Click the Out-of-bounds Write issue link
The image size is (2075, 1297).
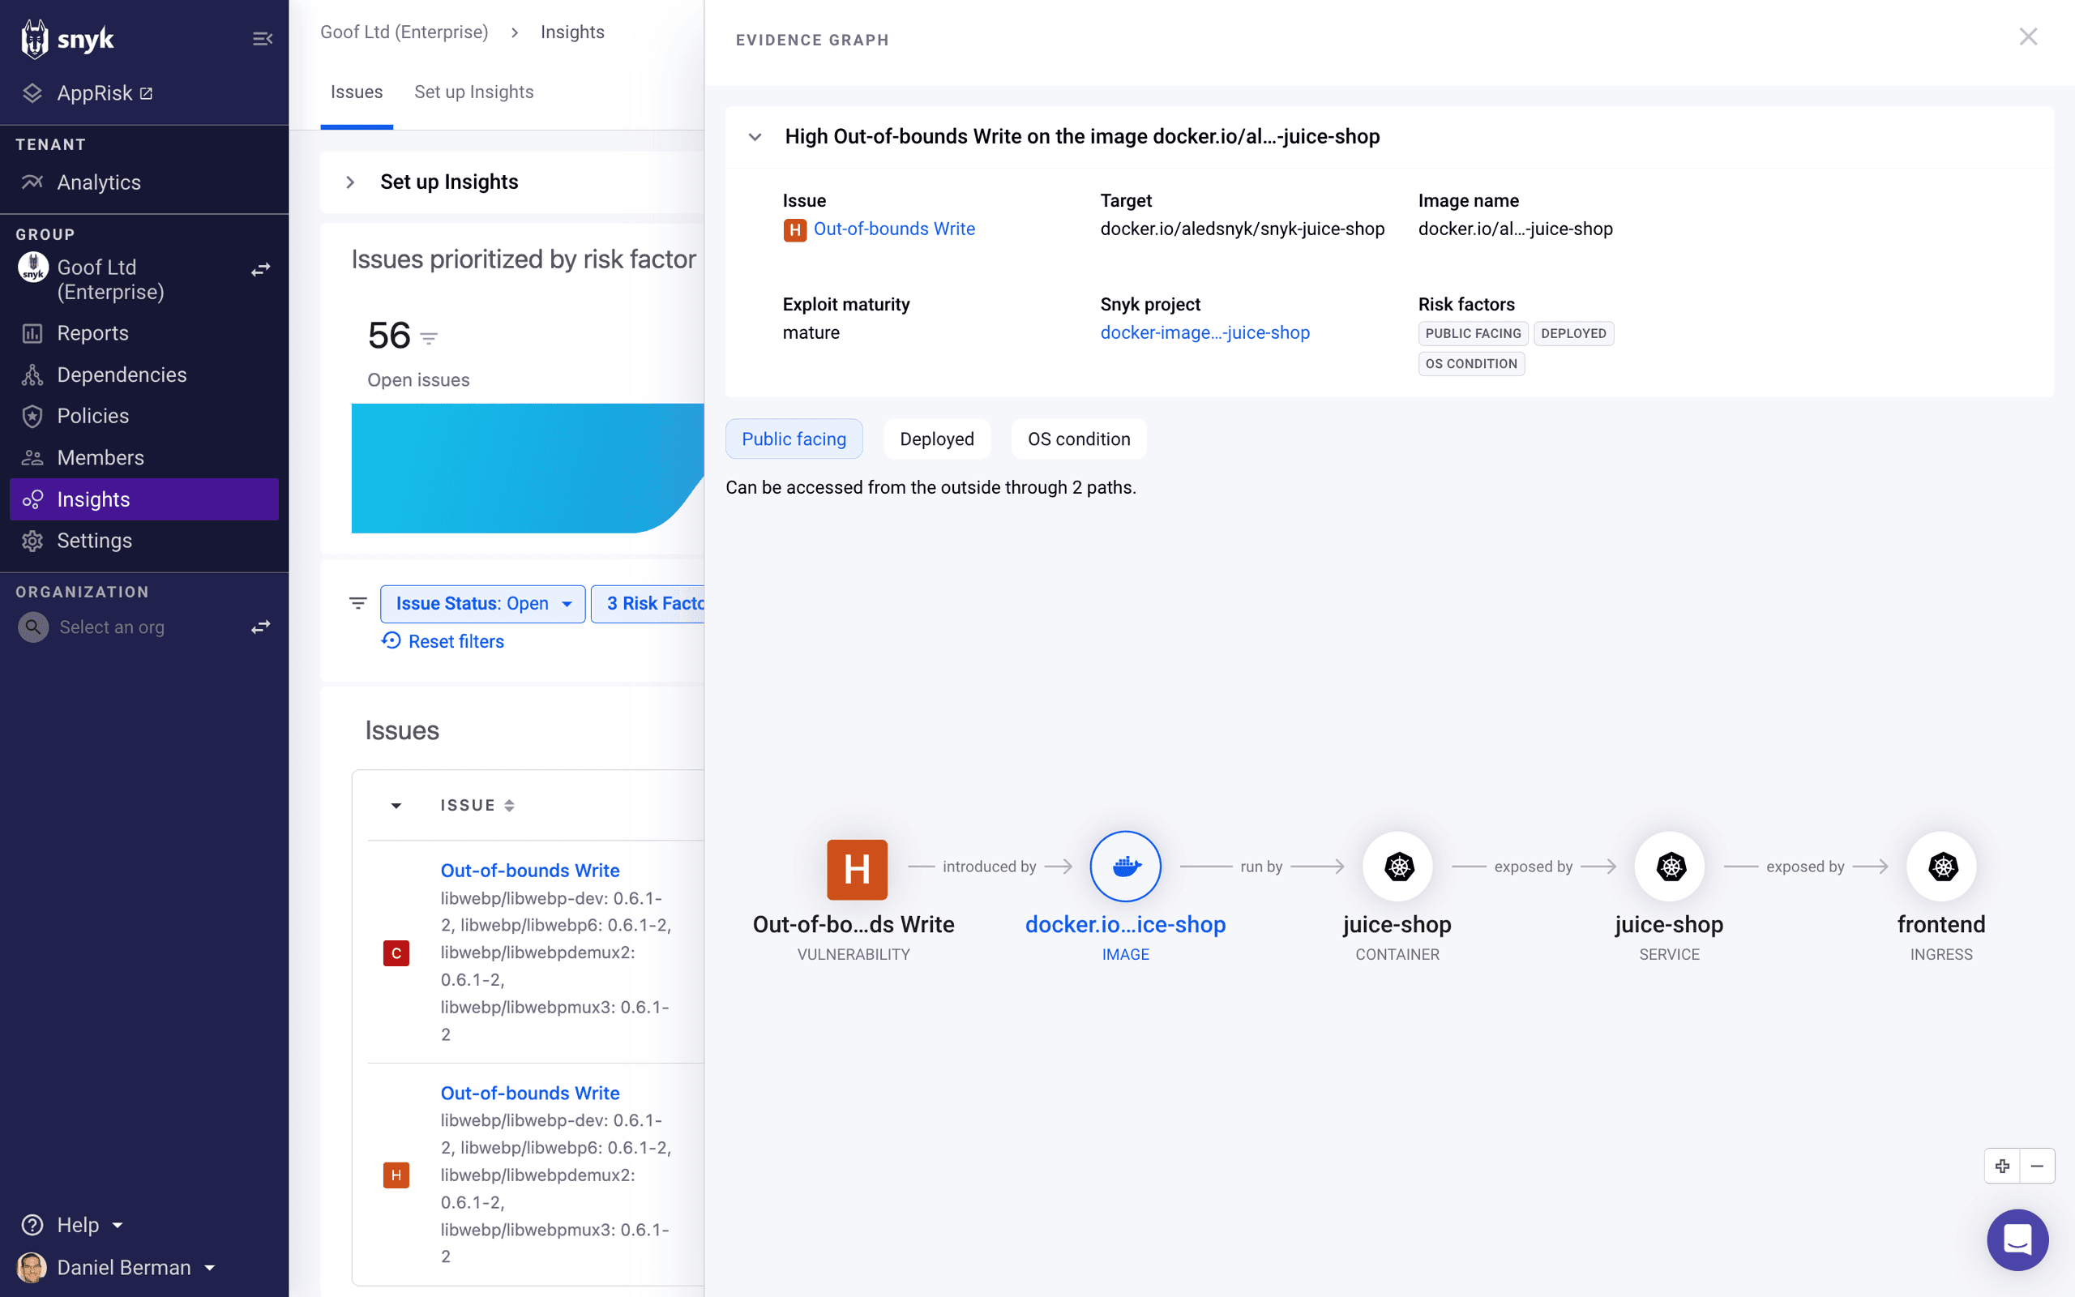tap(895, 229)
